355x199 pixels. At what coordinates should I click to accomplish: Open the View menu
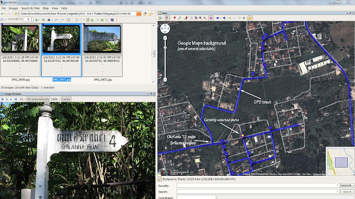(x=55, y=8)
